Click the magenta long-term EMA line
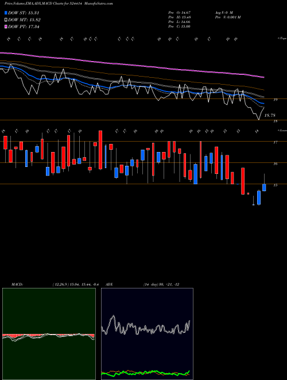The height and width of the screenshot is (380, 287). click(133, 65)
